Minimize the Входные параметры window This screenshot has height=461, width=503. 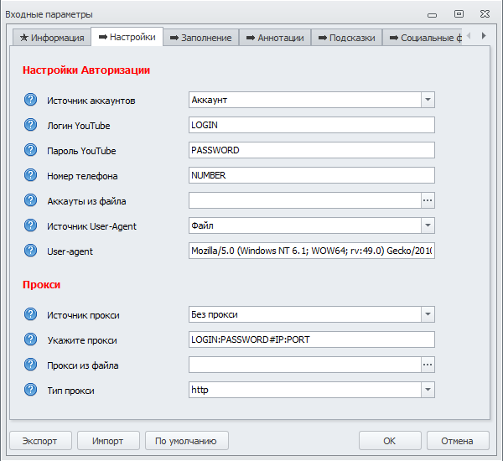point(432,15)
